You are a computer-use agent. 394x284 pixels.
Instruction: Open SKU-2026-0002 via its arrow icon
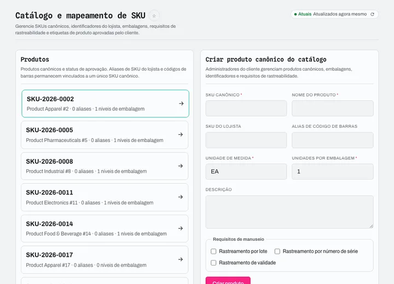(181, 103)
